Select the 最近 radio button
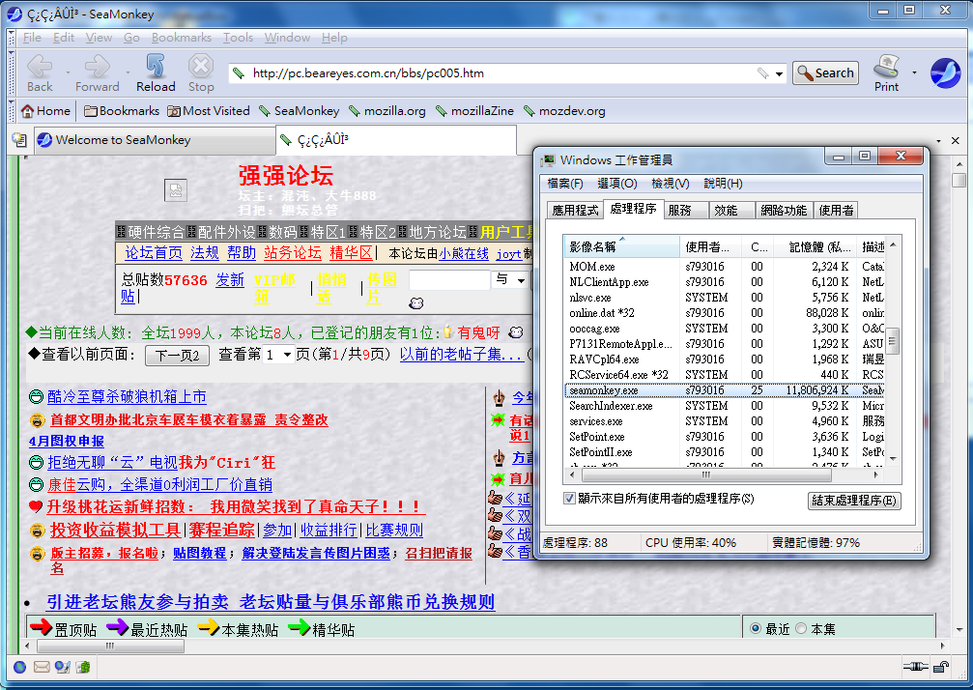Screen dimensions: 973x690 coord(756,628)
